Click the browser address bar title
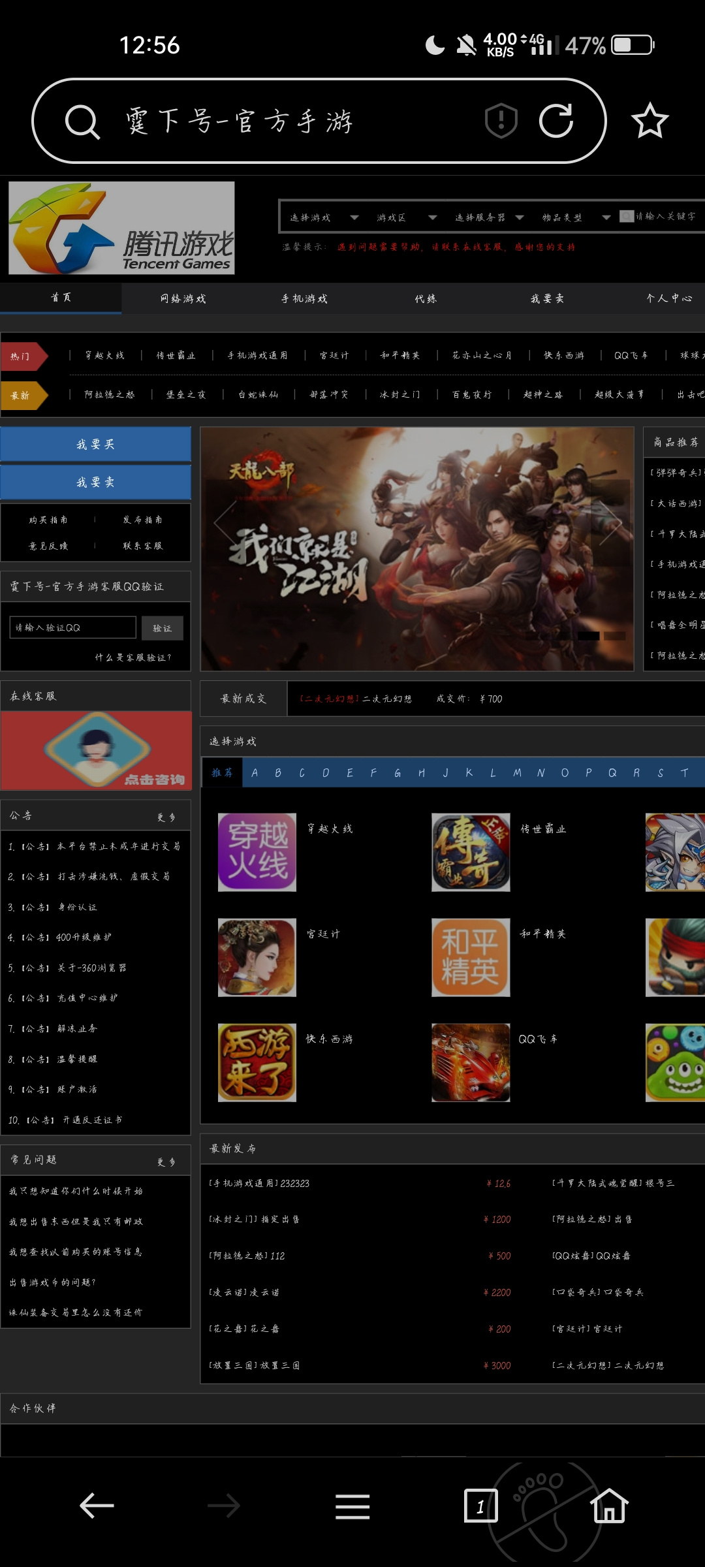This screenshot has width=705, height=1567. (239, 121)
